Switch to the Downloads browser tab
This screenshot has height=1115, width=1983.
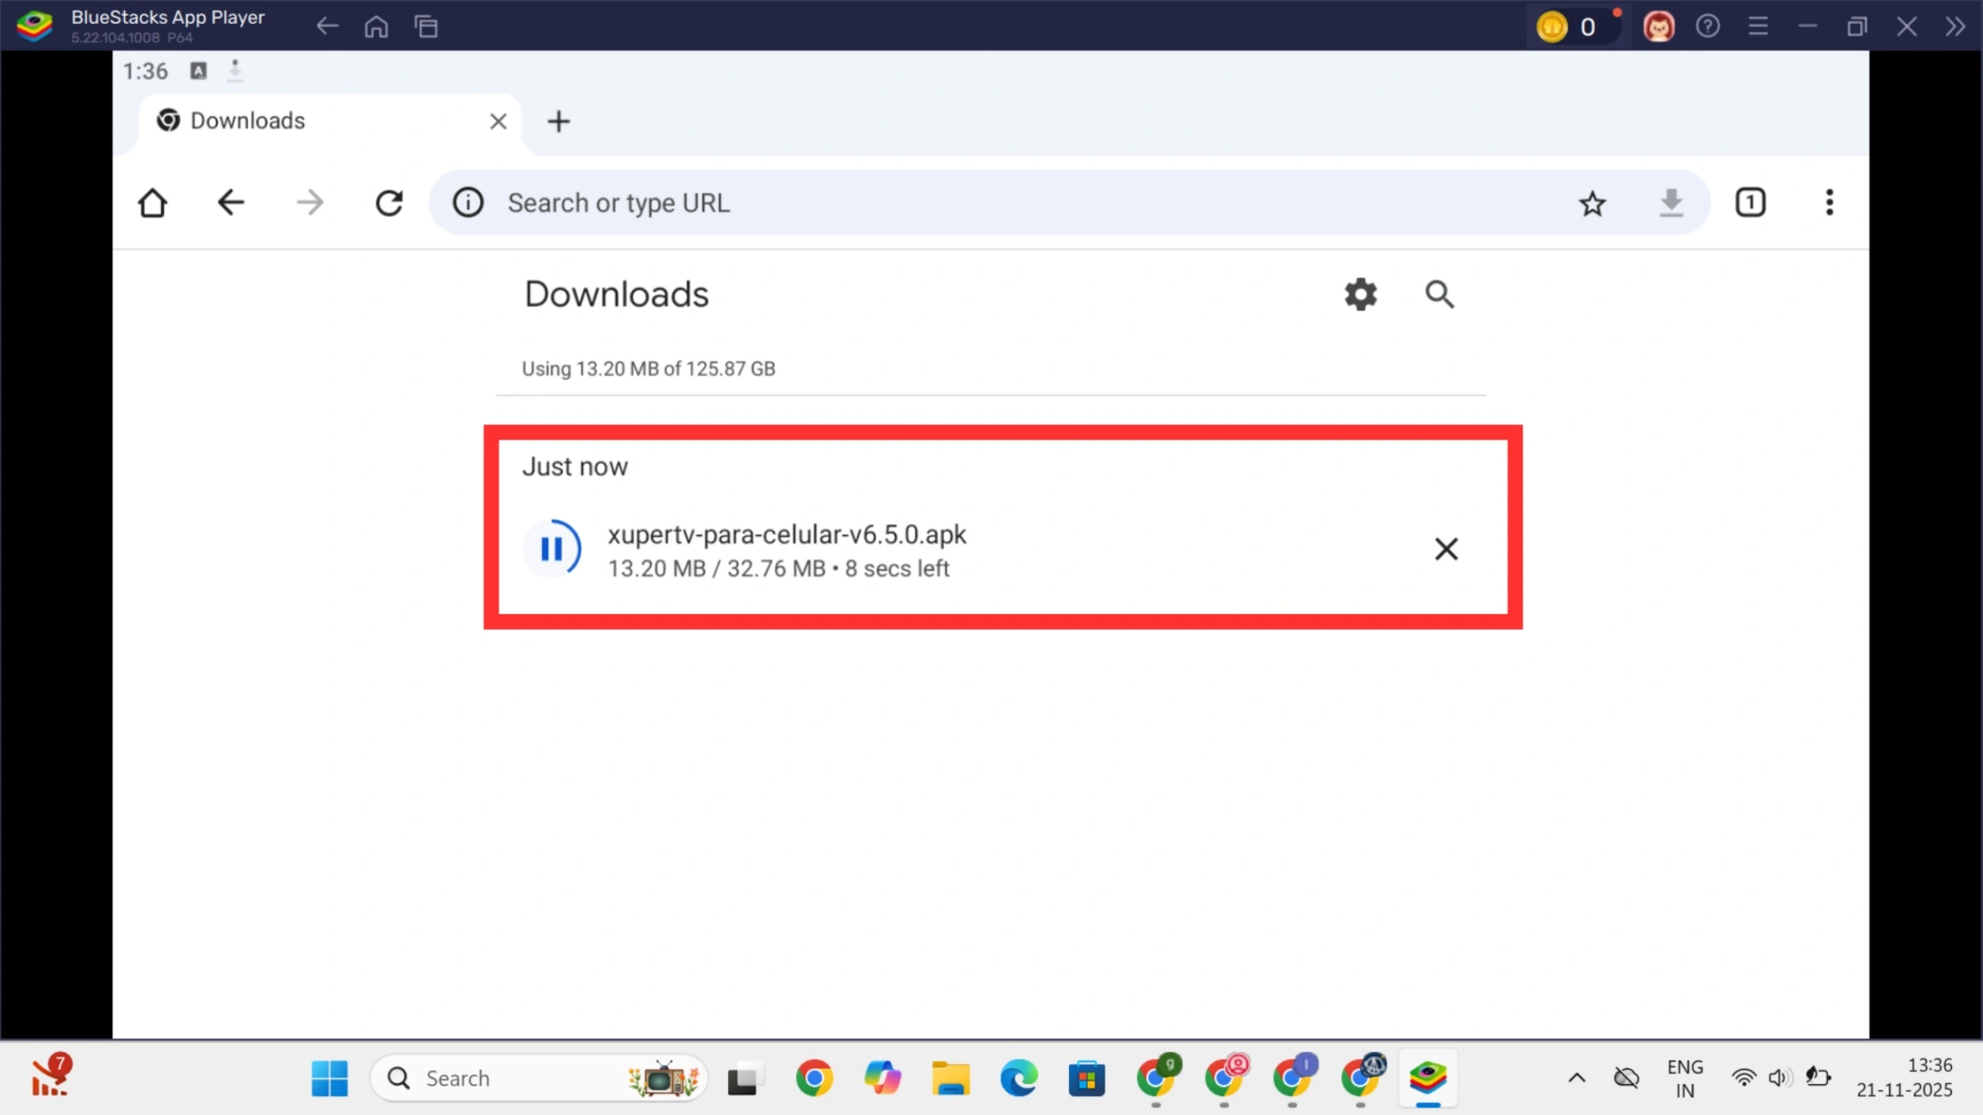pos(248,120)
